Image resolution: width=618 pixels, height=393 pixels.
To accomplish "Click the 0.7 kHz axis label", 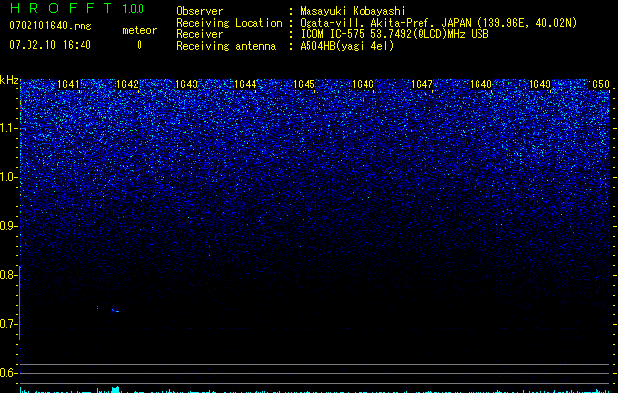I will click(x=8, y=324).
